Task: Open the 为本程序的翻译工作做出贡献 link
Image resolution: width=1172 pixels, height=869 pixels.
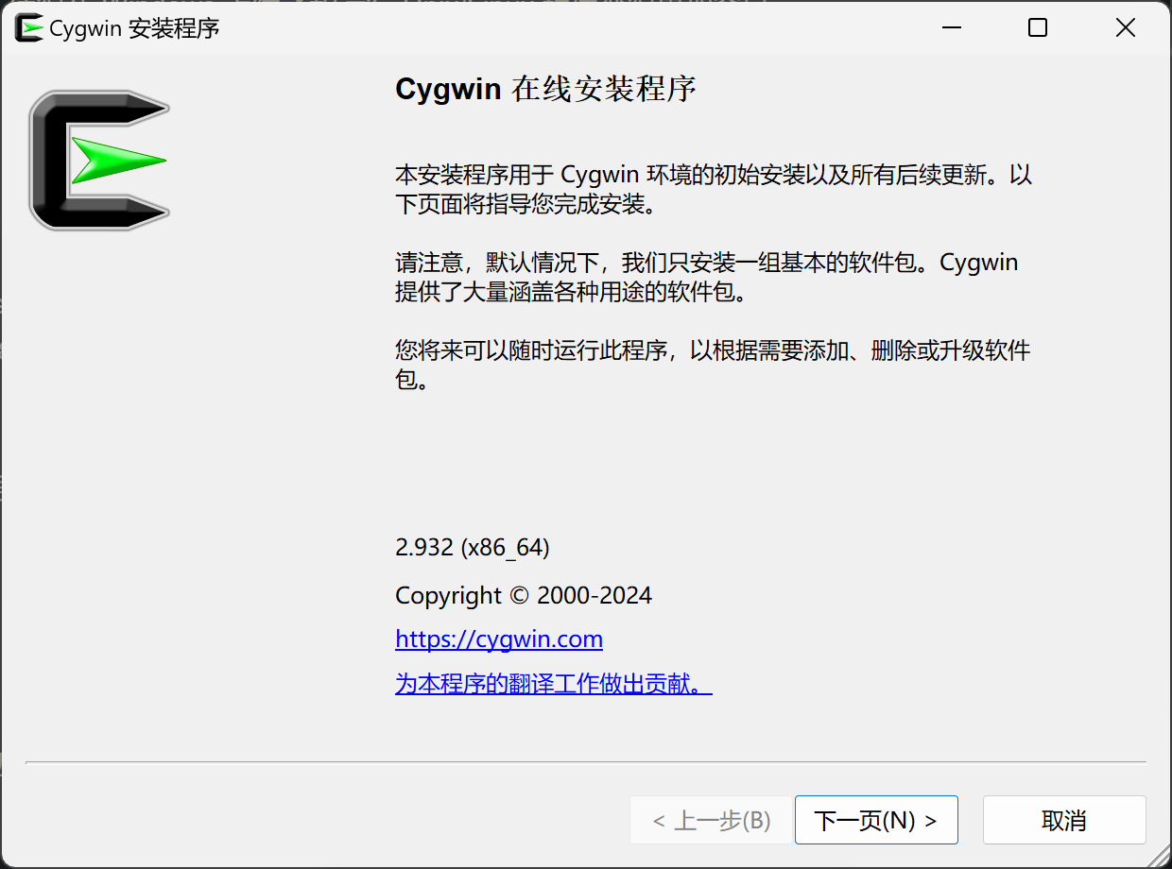Action: pyautogui.click(x=554, y=683)
